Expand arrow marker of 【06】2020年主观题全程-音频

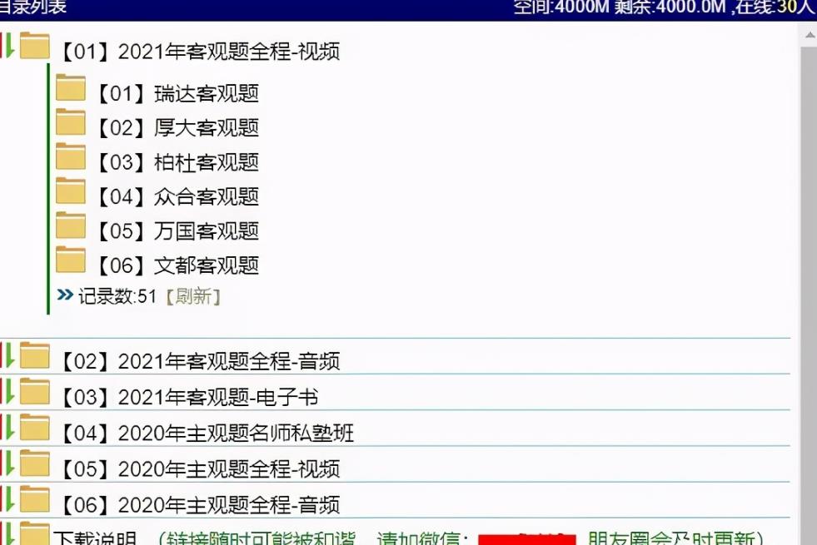coord(7,499)
